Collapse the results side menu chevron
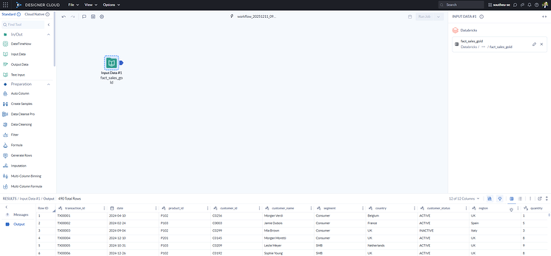Image resolution: width=551 pixels, height=256 pixels. (x=6, y=207)
